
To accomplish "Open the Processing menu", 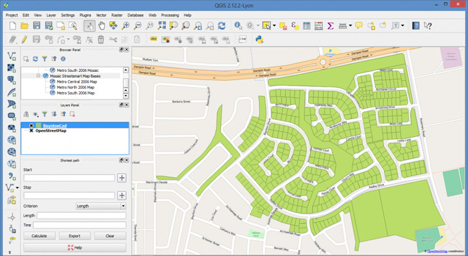I will pyautogui.click(x=170, y=15).
